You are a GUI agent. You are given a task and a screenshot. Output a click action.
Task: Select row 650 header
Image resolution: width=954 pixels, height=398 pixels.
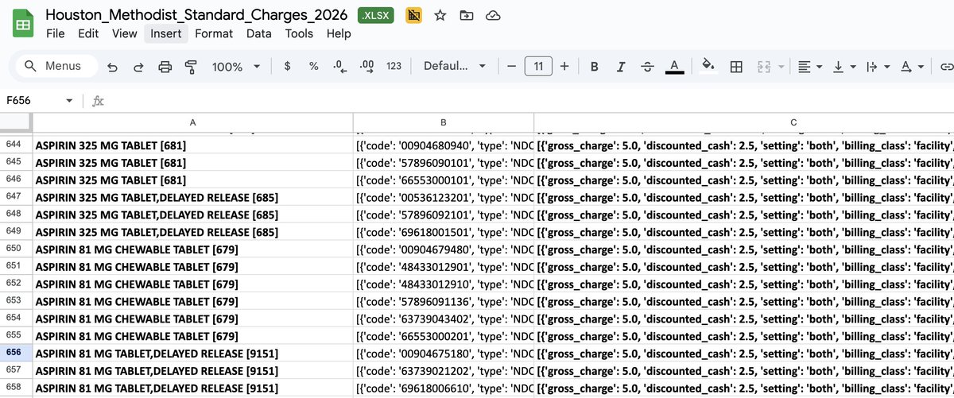pyautogui.click(x=16, y=249)
